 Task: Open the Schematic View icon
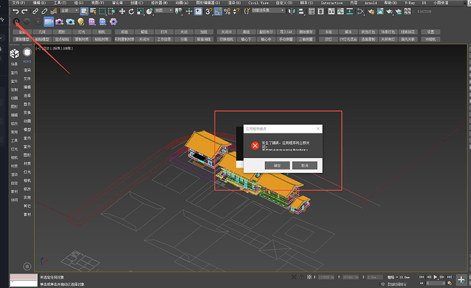[349, 12]
